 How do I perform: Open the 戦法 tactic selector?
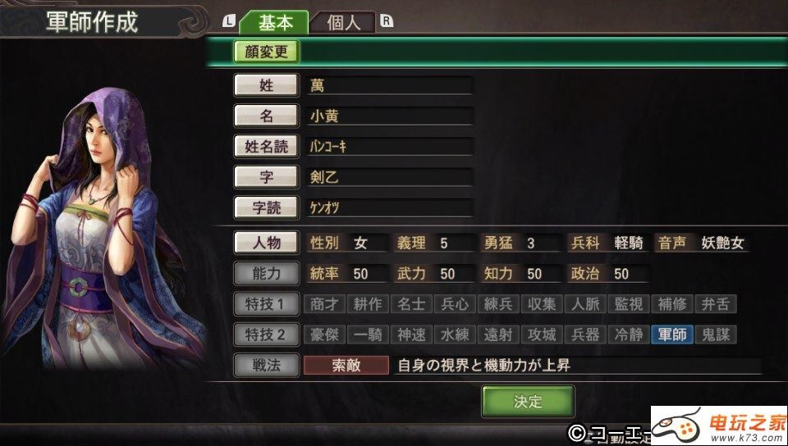click(266, 366)
